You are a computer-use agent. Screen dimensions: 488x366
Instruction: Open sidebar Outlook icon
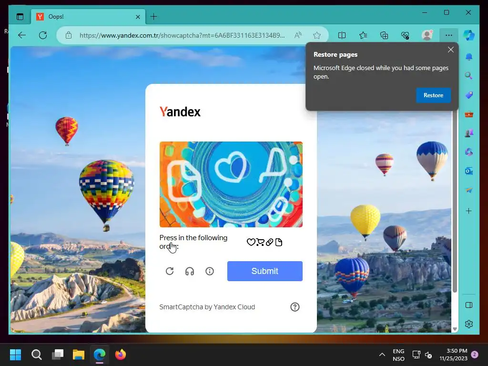[x=469, y=171]
